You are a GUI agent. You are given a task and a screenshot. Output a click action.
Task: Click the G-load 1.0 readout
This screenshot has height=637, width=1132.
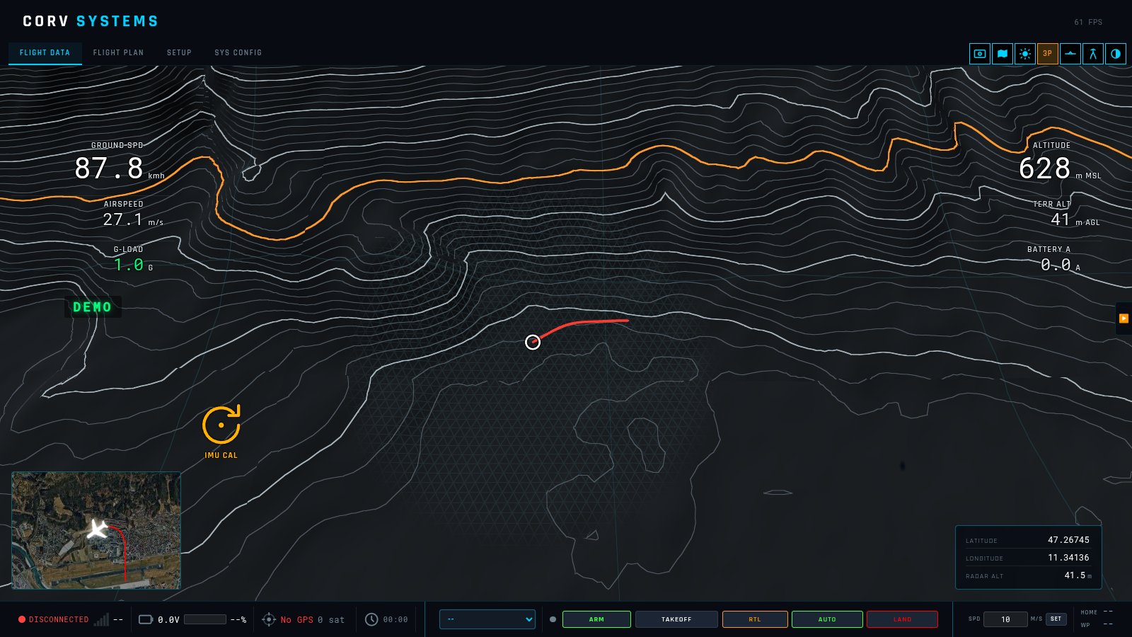coord(129,265)
